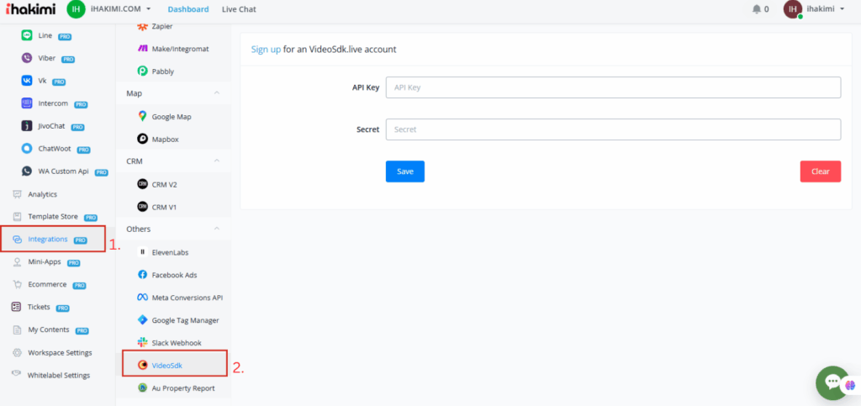Collapse the CRM section chevron
The height and width of the screenshot is (406, 861).
tap(217, 161)
